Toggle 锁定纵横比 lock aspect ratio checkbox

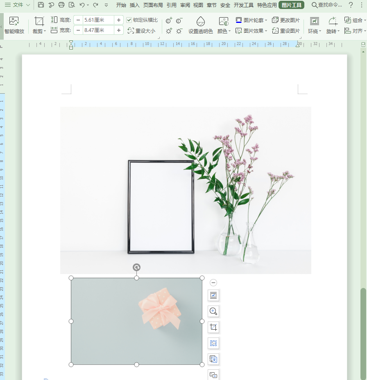[129, 20]
